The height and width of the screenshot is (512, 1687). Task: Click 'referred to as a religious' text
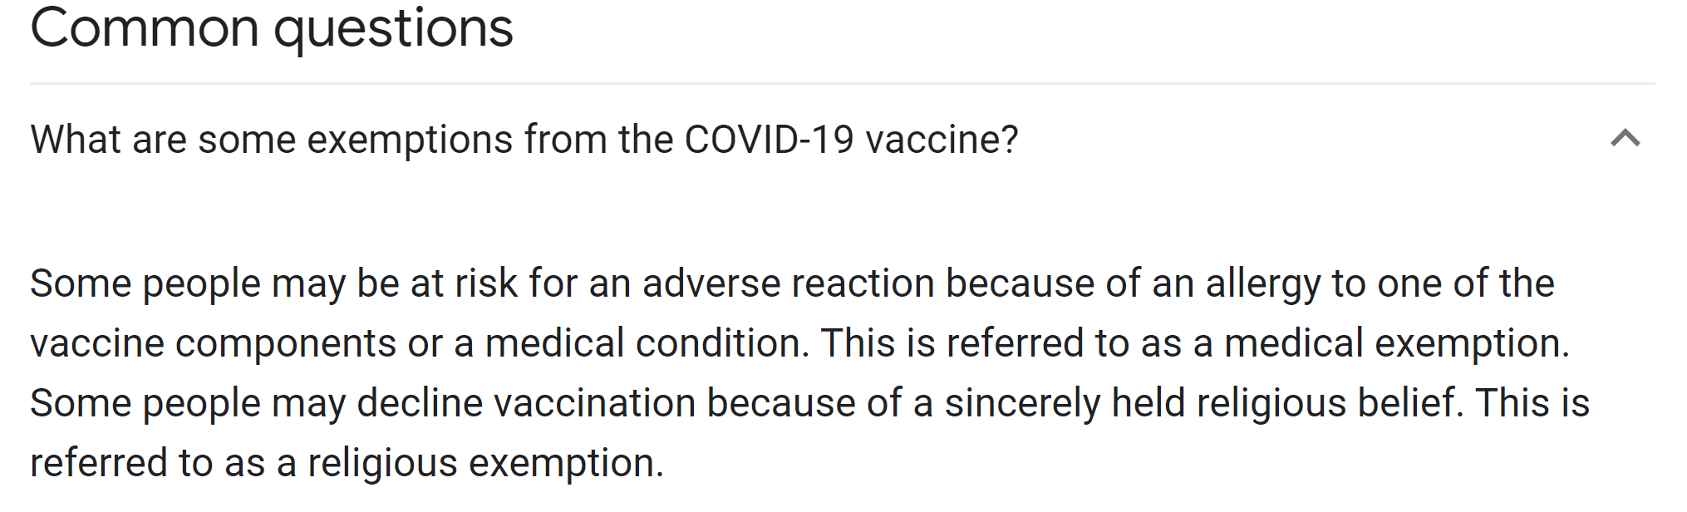click(243, 462)
